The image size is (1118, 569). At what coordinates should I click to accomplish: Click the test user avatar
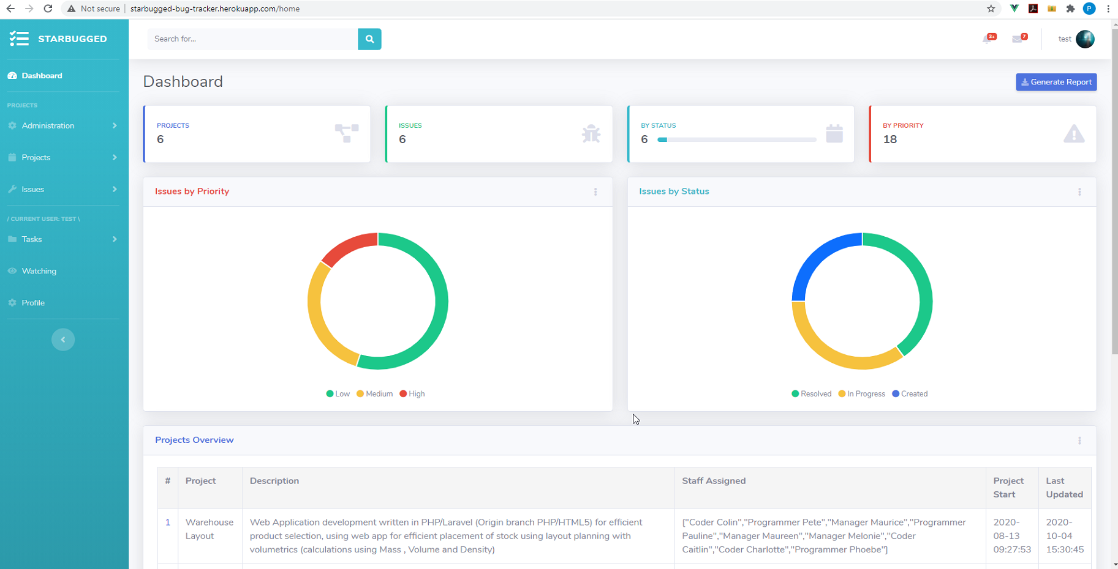1085,39
